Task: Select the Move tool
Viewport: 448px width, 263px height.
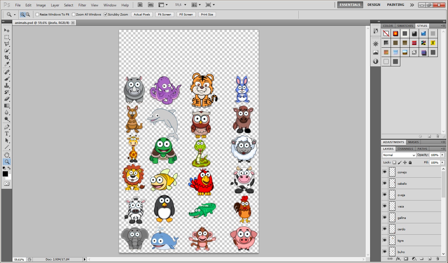Action: click(7, 30)
